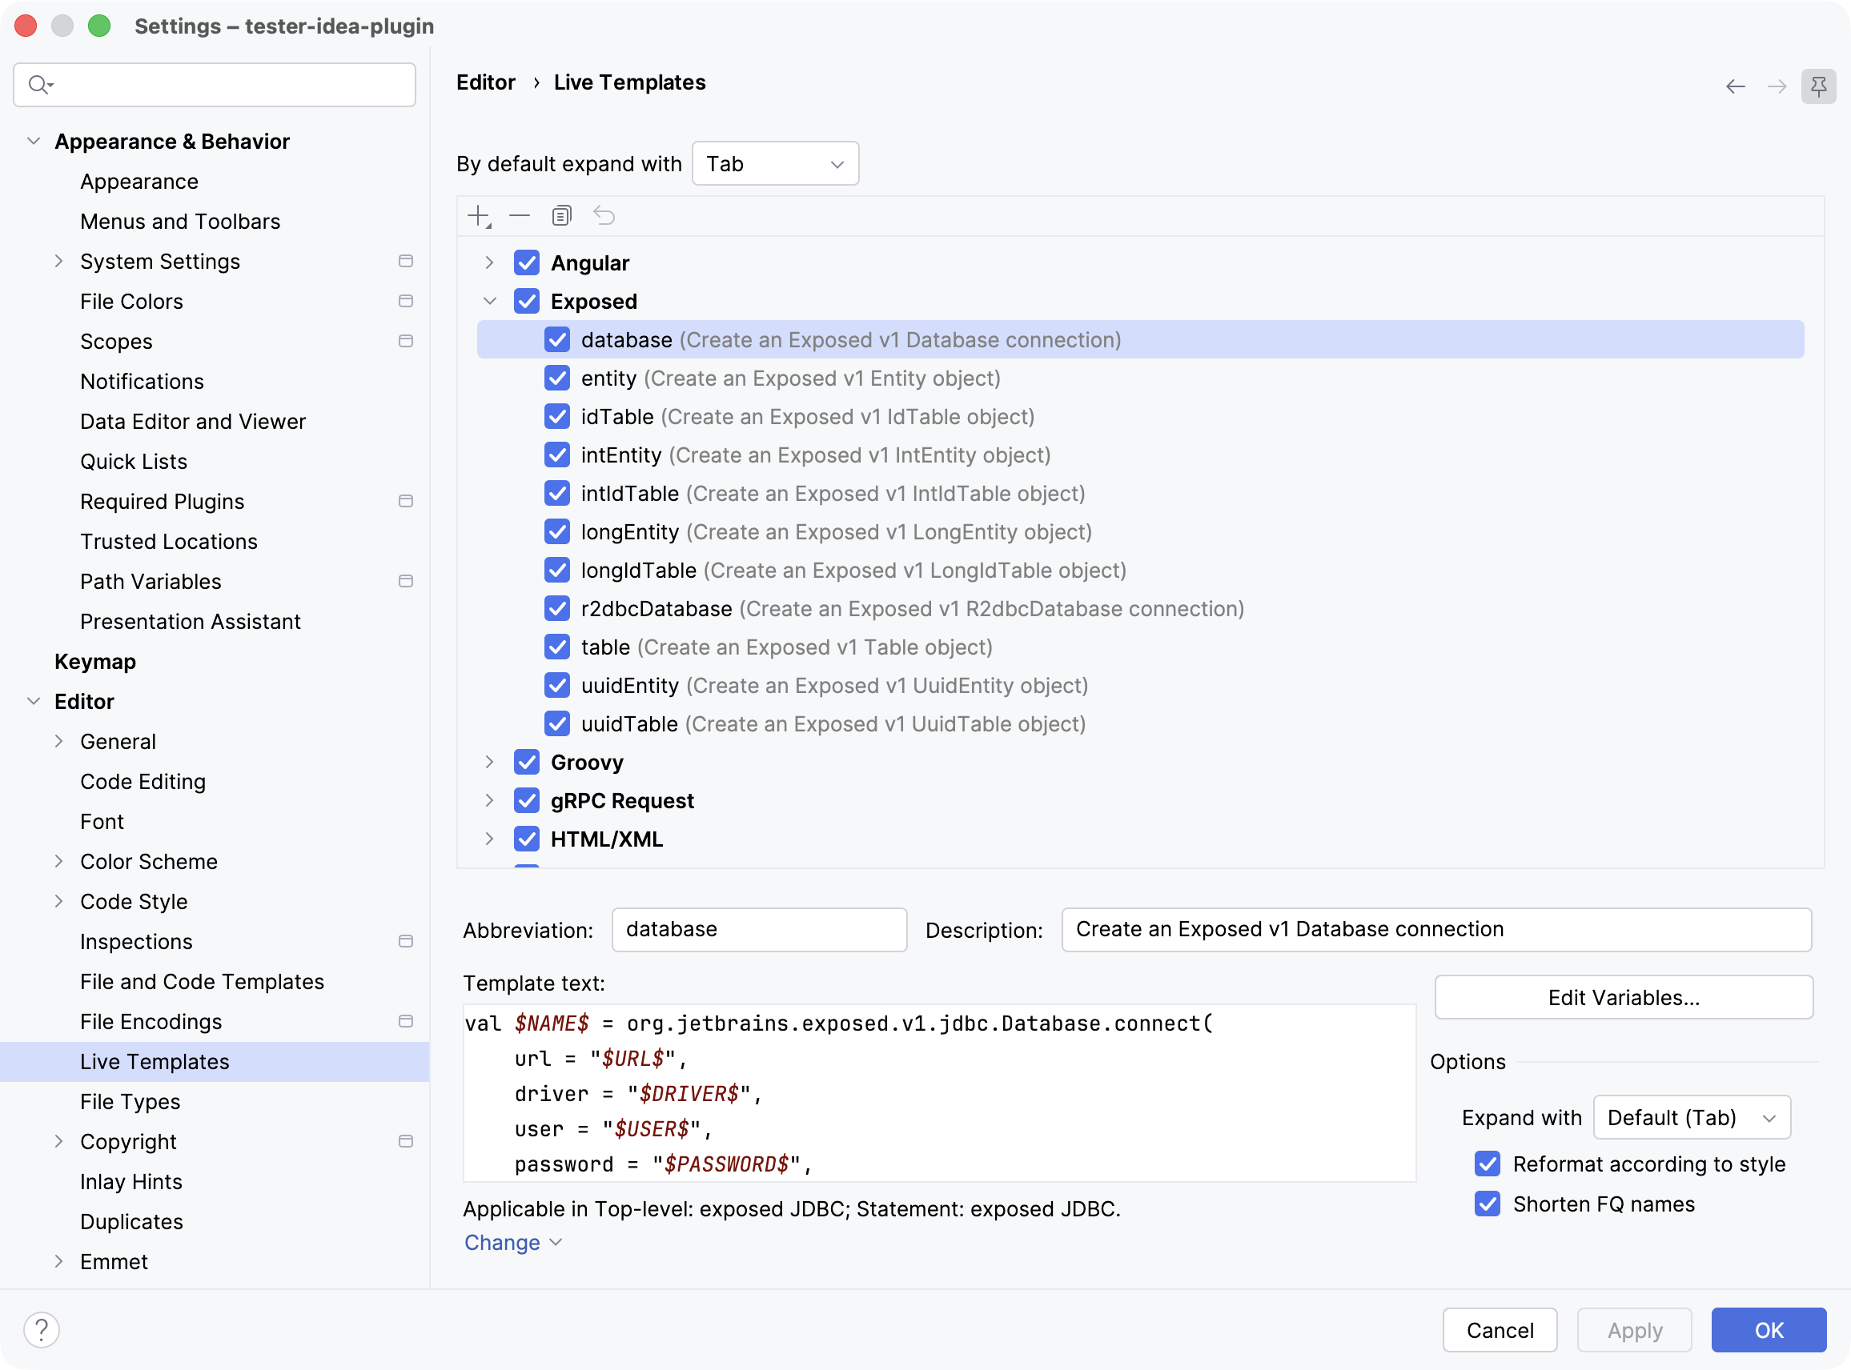The width and height of the screenshot is (1851, 1370).
Task: Select the uuidEntity template row
Action: click(1140, 686)
